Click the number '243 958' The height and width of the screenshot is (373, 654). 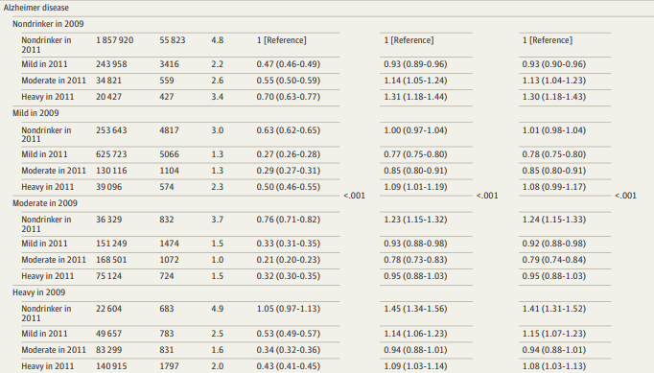(x=111, y=64)
